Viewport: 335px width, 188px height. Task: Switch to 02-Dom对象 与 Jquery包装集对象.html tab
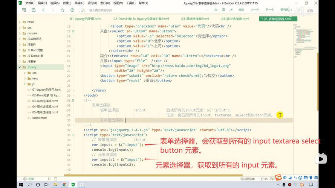tap(141, 19)
